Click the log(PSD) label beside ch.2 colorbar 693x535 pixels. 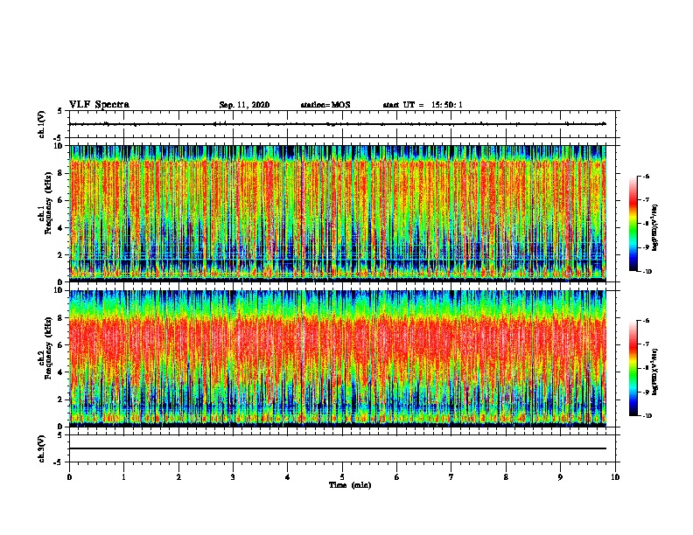654,372
